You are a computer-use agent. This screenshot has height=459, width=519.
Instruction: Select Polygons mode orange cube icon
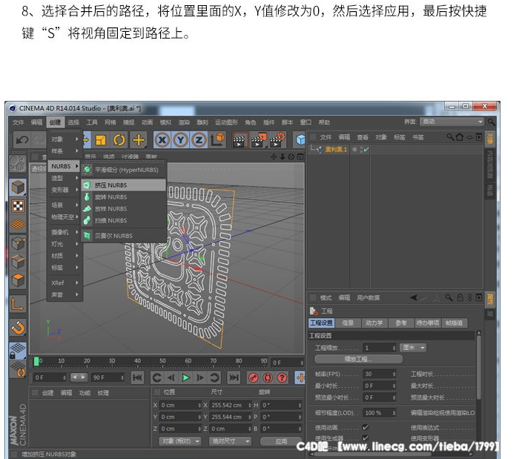tap(18, 281)
